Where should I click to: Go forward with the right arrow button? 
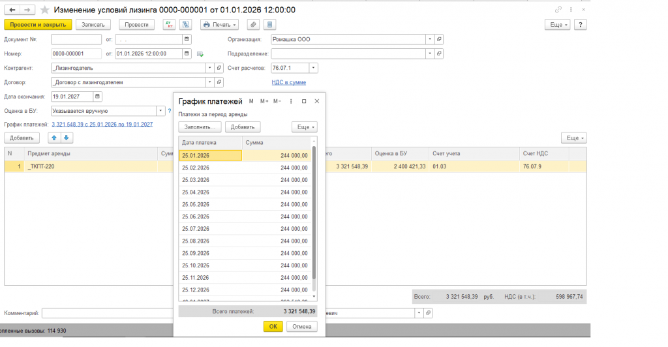(x=27, y=10)
